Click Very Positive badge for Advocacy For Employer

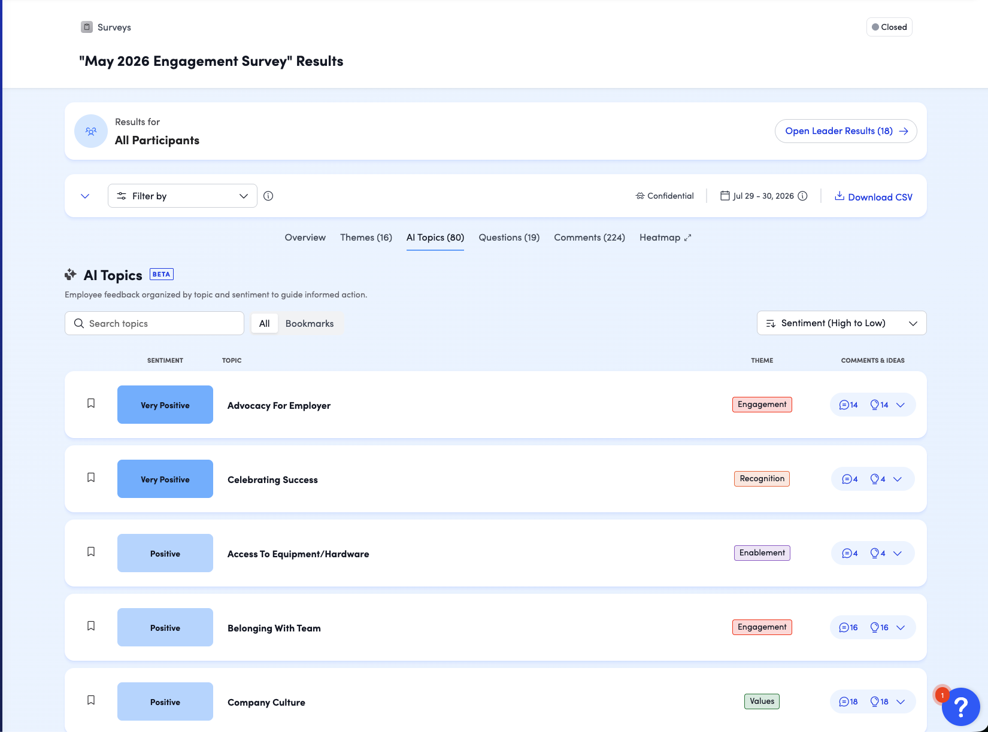(x=165, y=405)
